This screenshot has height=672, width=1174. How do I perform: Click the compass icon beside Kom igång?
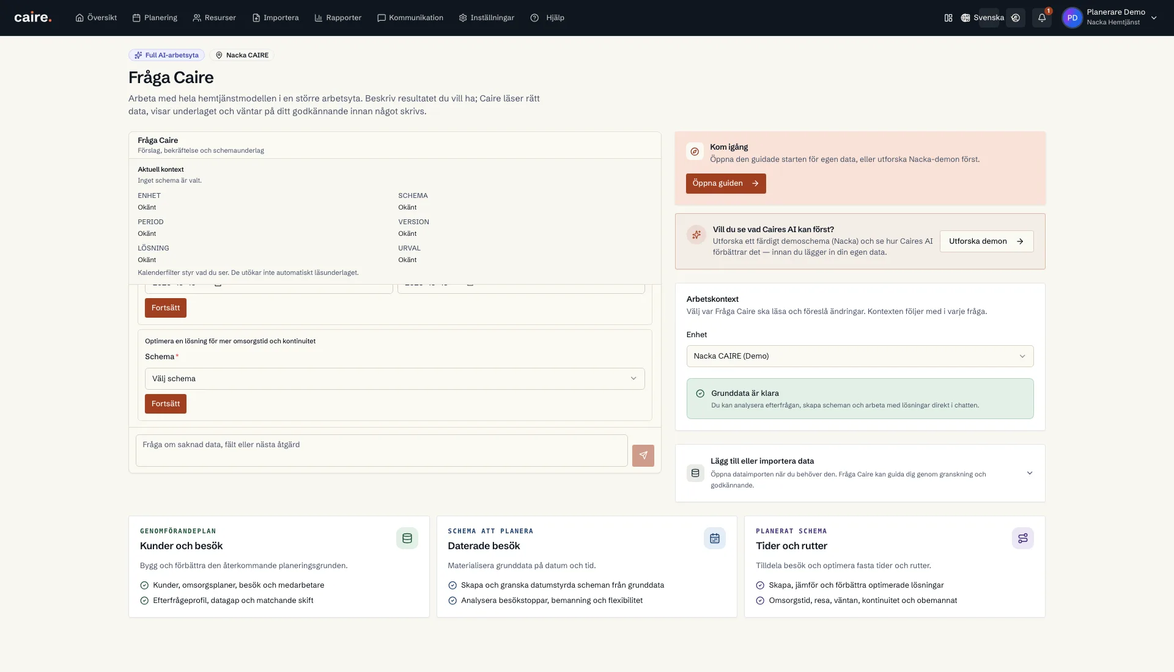(695, 152)
